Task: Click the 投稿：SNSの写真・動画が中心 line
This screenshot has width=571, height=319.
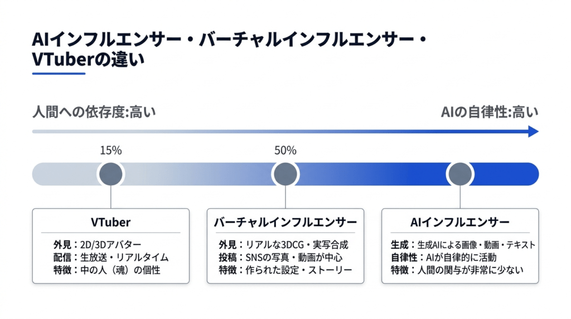Action: coord(280,257)
